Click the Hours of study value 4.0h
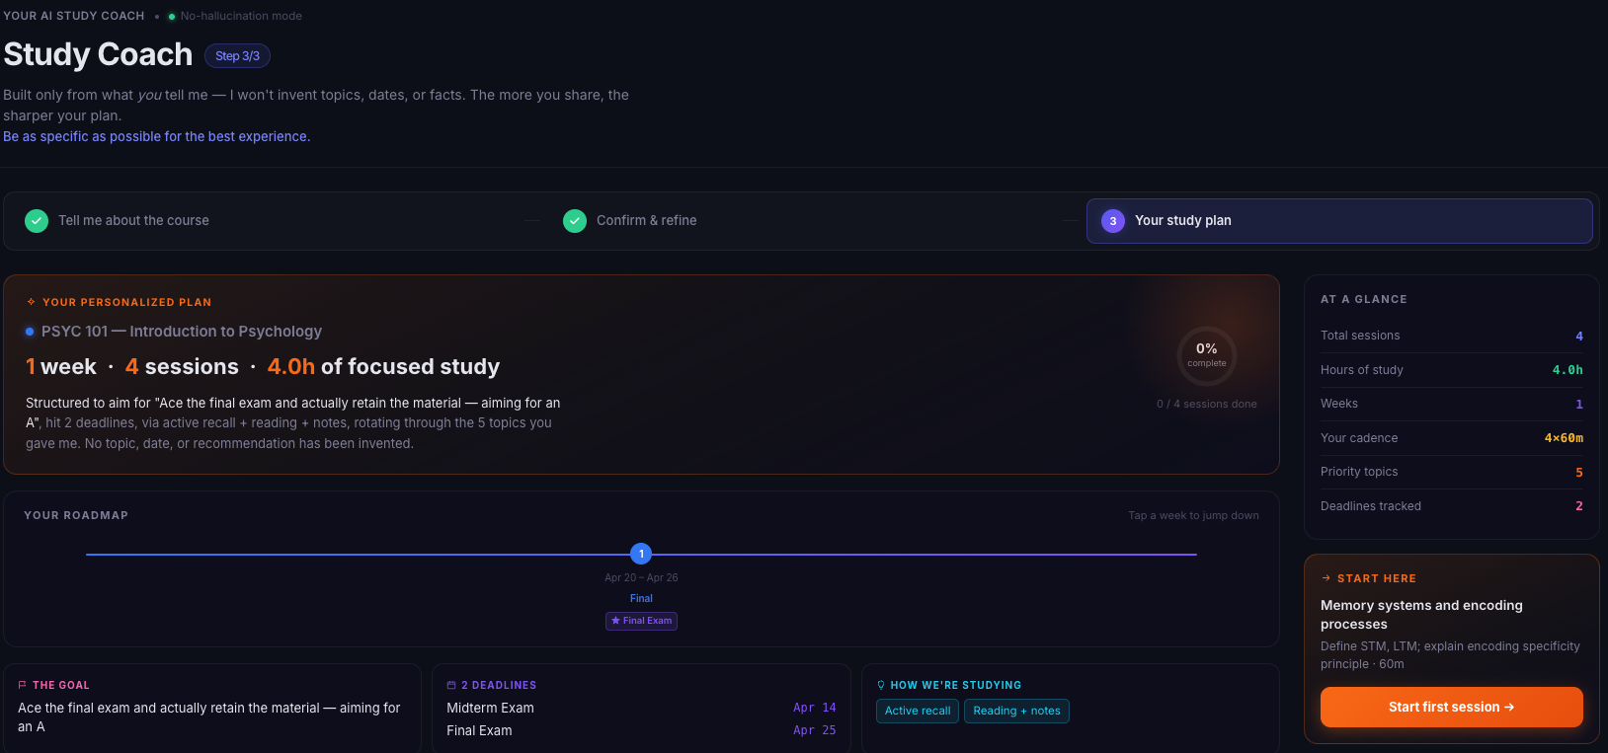 tap(1568, 370)
